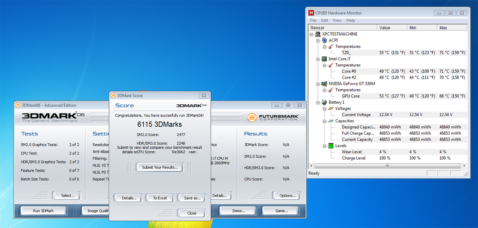Click the CPUID Hardware Monitor title bar icon
The width and height of the screenshot is (478, 228).
click(311, 13)
